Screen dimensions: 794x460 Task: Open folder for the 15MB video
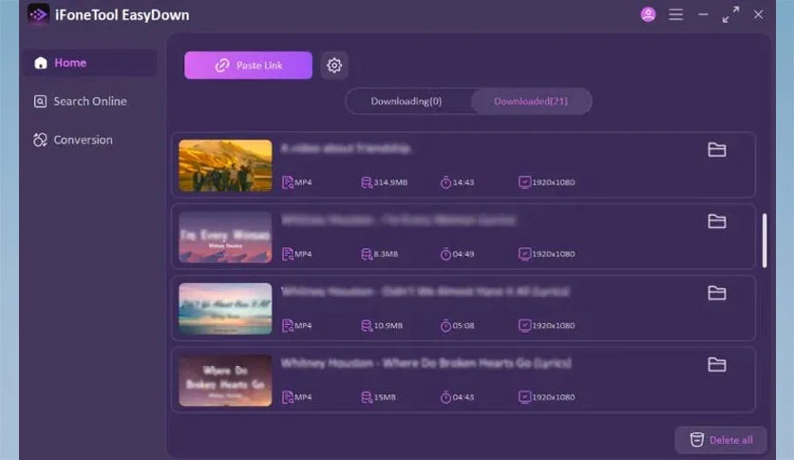click(x=716, y=364)
